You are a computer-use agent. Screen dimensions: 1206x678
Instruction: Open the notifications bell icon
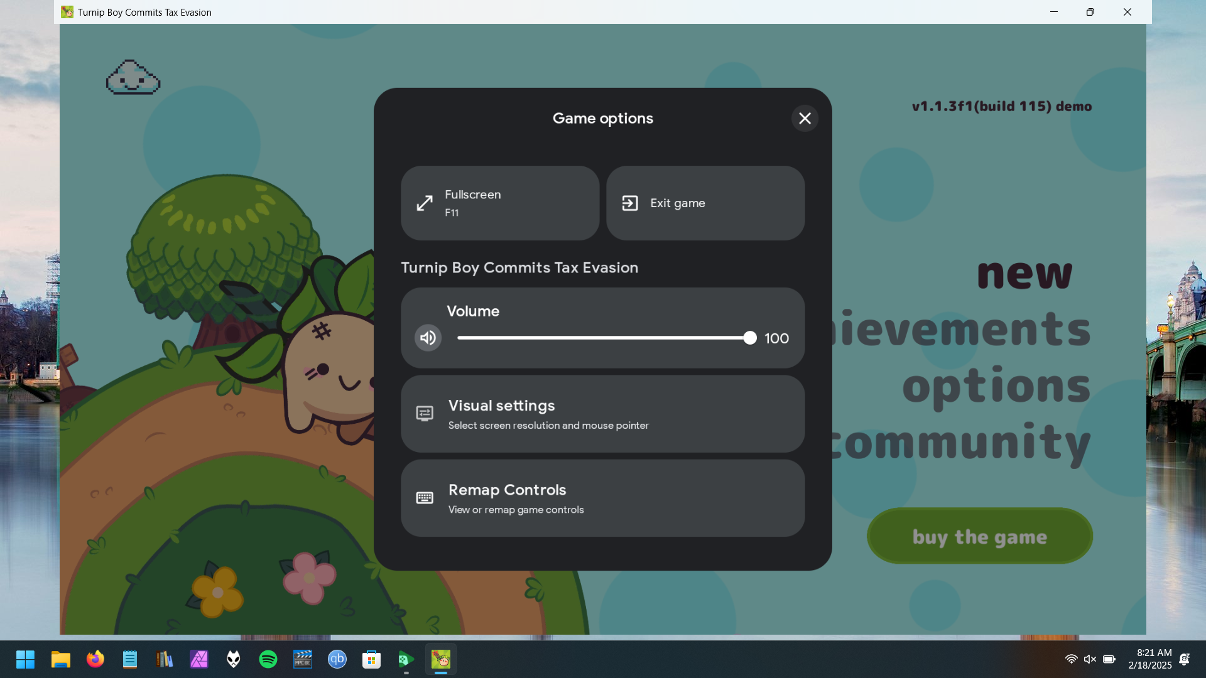click(x=1185, y=659)
